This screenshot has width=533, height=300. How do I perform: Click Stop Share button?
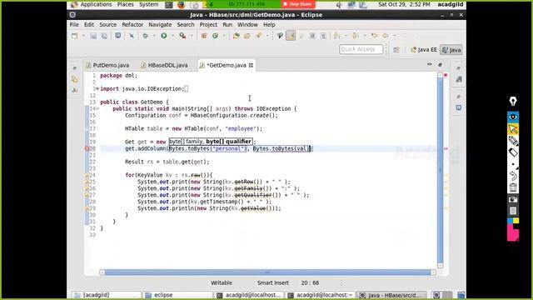click(x=298, y=4)
